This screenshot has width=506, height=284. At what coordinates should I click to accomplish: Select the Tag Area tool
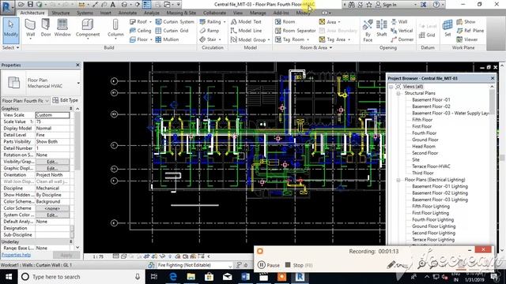pos(334,39)
